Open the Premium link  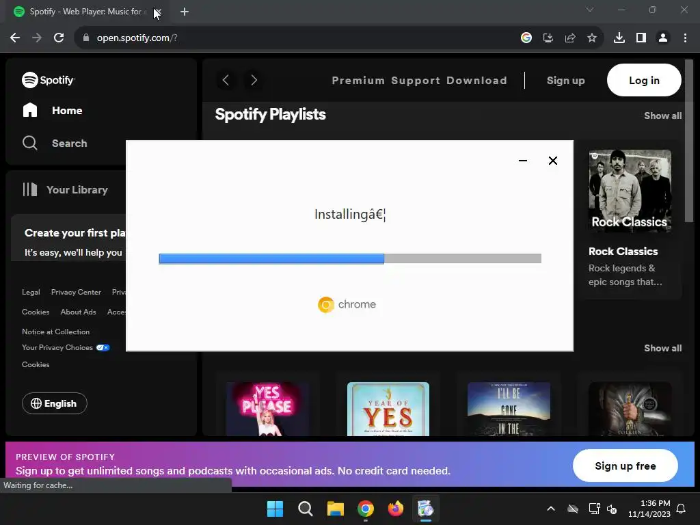click(358, 81)
